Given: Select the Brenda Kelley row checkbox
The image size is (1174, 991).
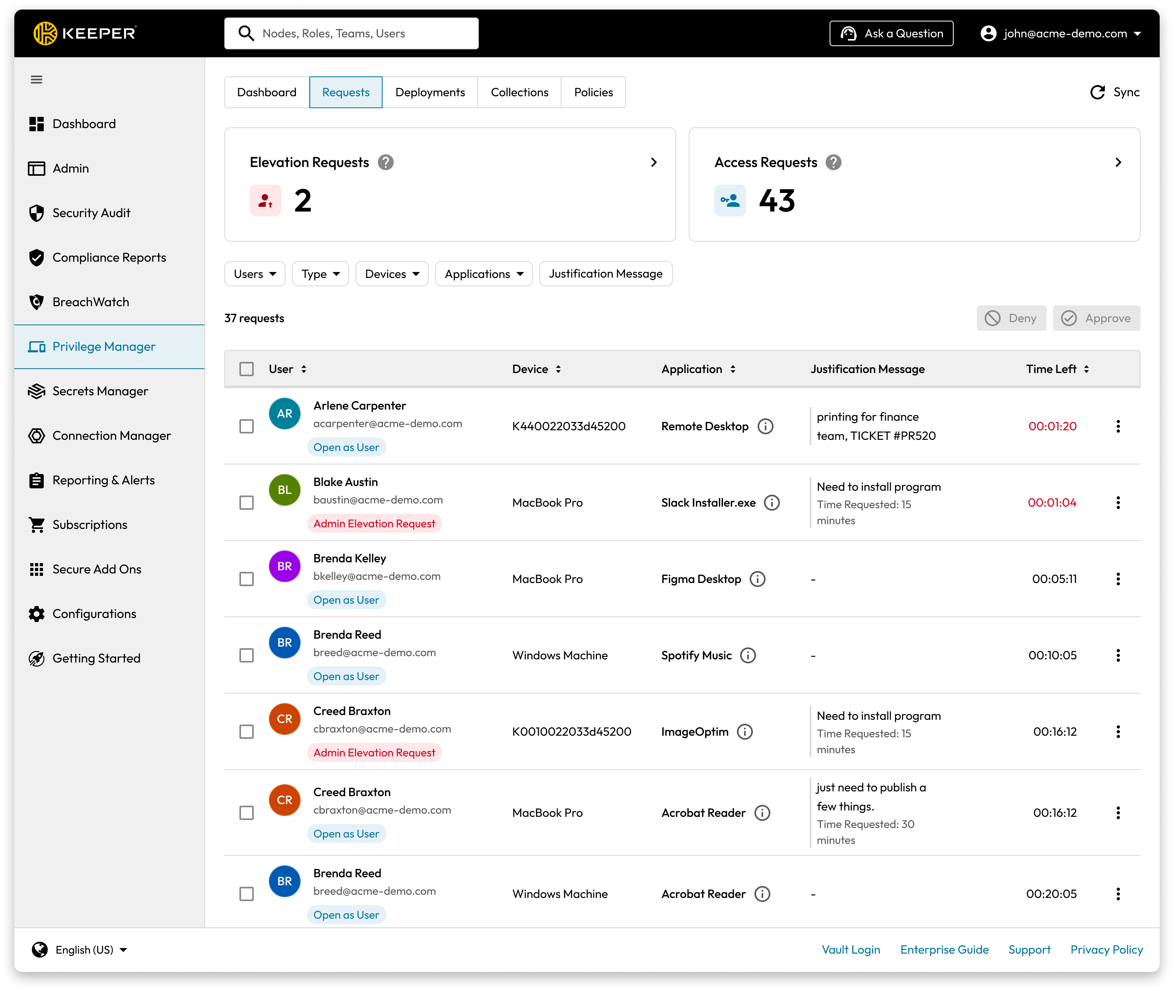Looking at the screenshot, I should click(247, 579).
